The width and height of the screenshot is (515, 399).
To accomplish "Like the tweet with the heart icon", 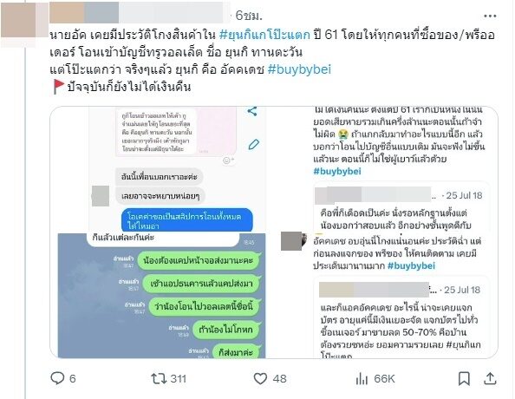I will click(x=260, y=379).
